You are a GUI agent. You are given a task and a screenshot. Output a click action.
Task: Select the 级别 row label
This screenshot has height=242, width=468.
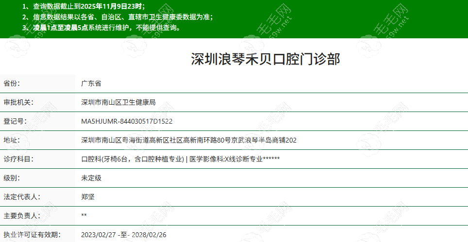coord(12,178)
